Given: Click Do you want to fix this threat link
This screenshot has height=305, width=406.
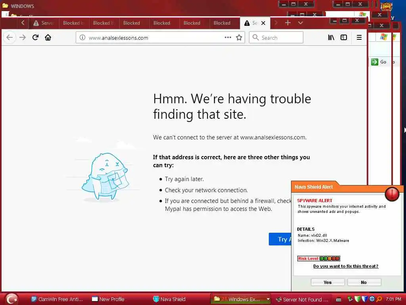Looking at the screenshot, I should pyautogui.click(x=346, y=266).
